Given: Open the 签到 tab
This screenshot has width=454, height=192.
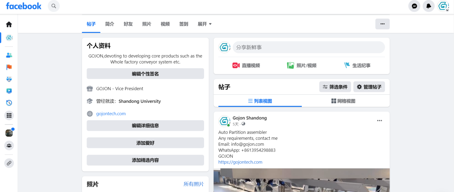Looking at the screenshot, I should (x=184, y=24).
